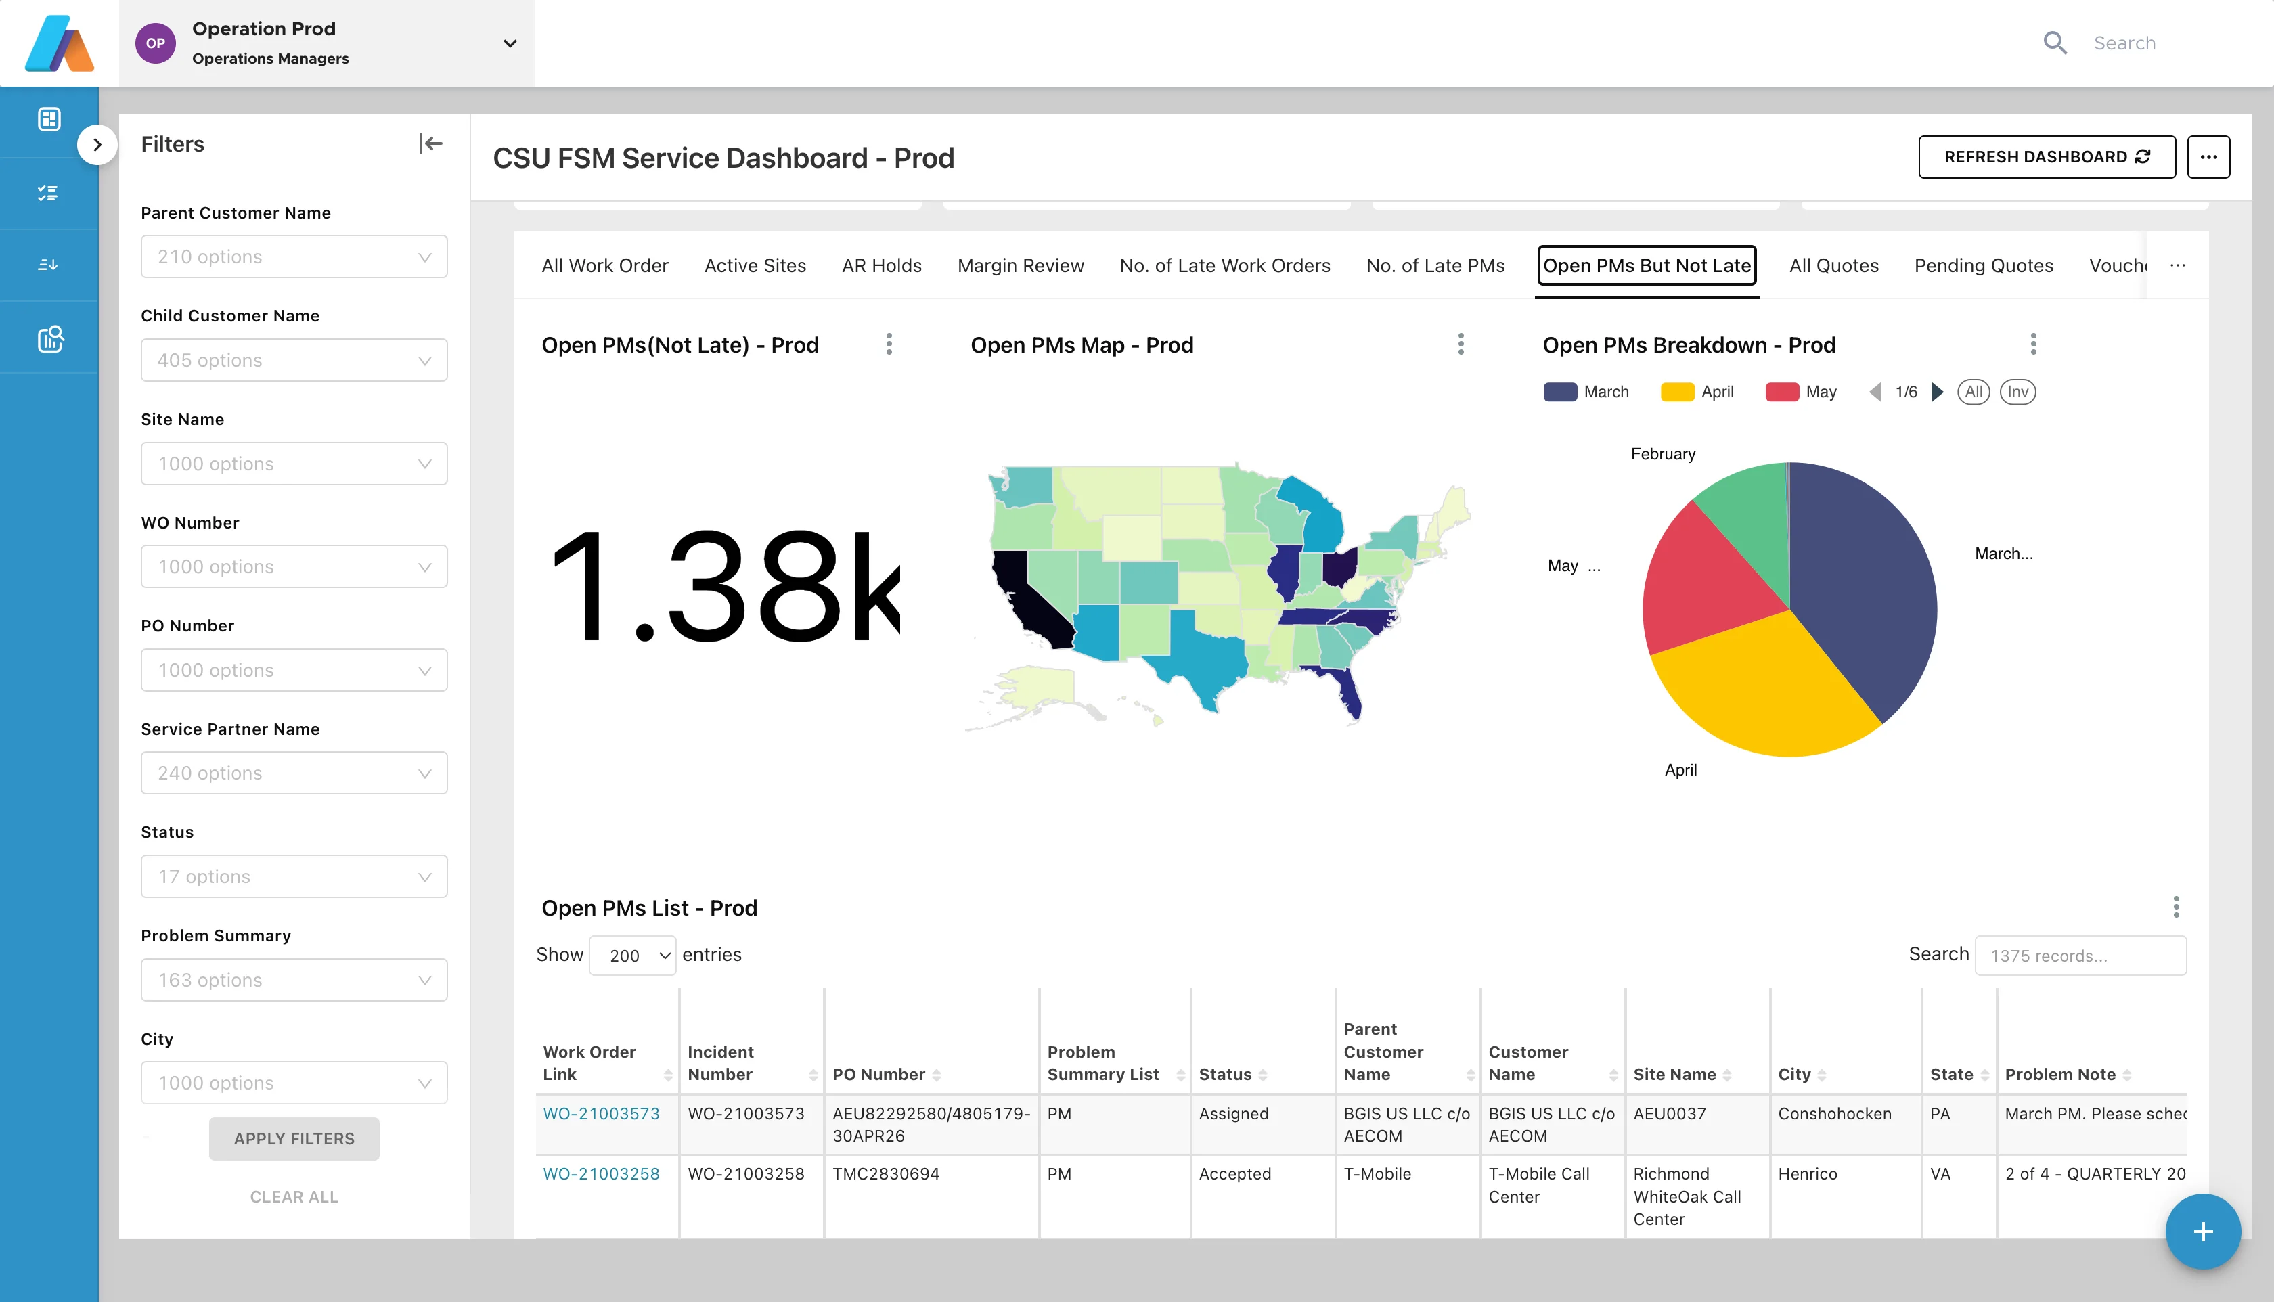The width and height of the screenshot is (2274, 1302).
Task: Toggle the Inv legend selector
Action: [2017, 392]
